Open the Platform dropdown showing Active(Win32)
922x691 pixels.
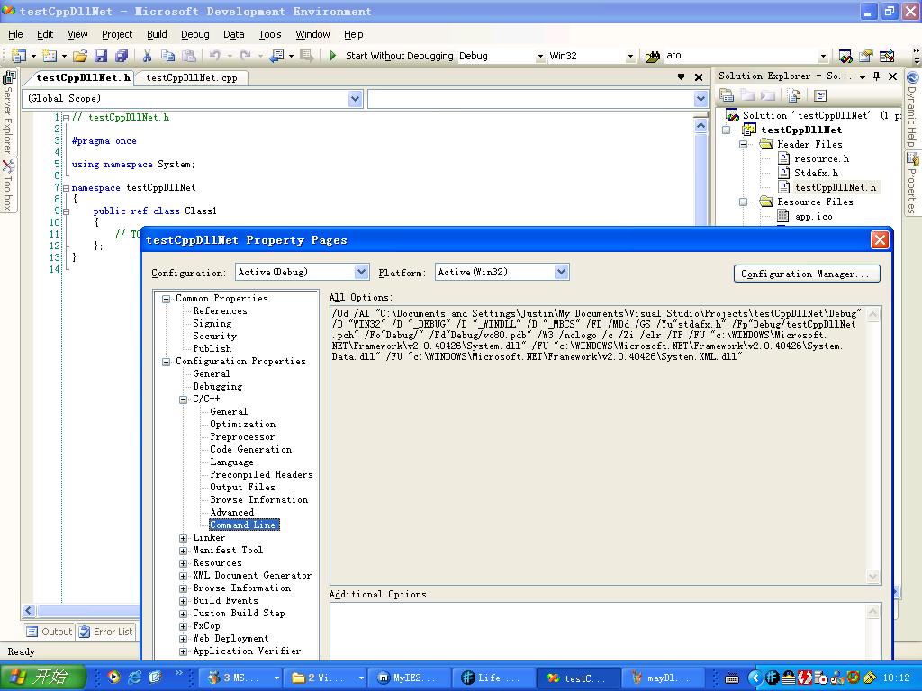[x=561, y=272]
